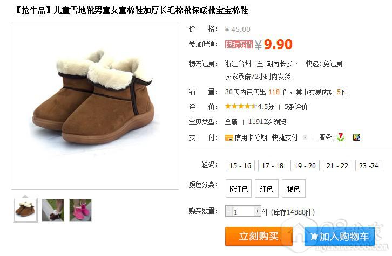Click the star rating icons
Viewport: 392px width, 256px height.
(x=241, y=107)
